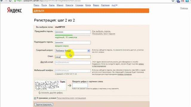191x107 pixels.
Task: Open the Картинки navigation link
Action: tap(105, 5)
